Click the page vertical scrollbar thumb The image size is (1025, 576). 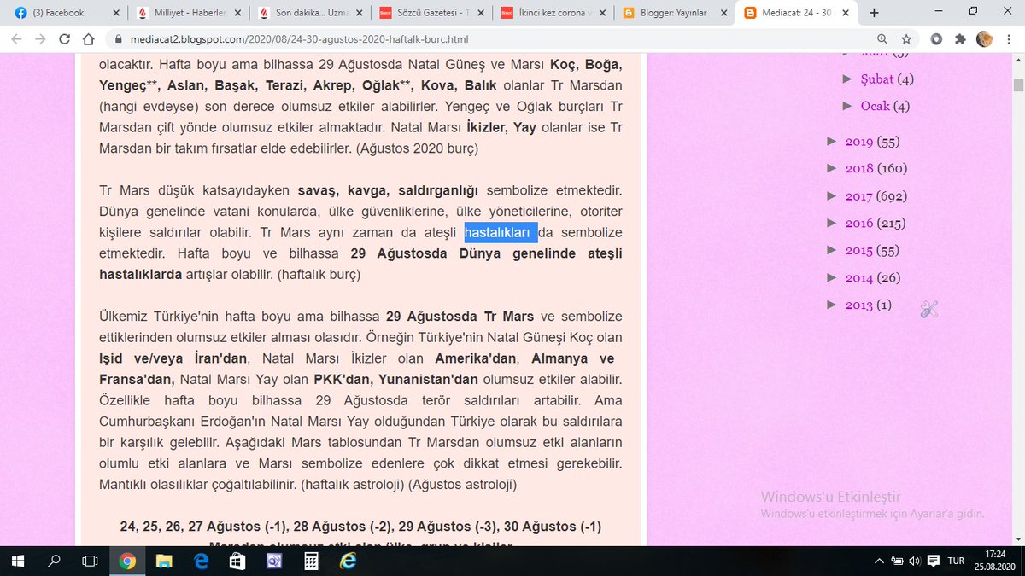pos(1018,84)
